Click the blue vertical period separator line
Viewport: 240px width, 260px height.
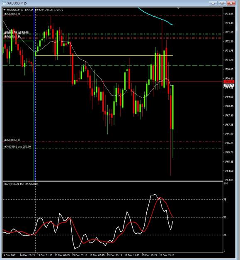(34, 94)
